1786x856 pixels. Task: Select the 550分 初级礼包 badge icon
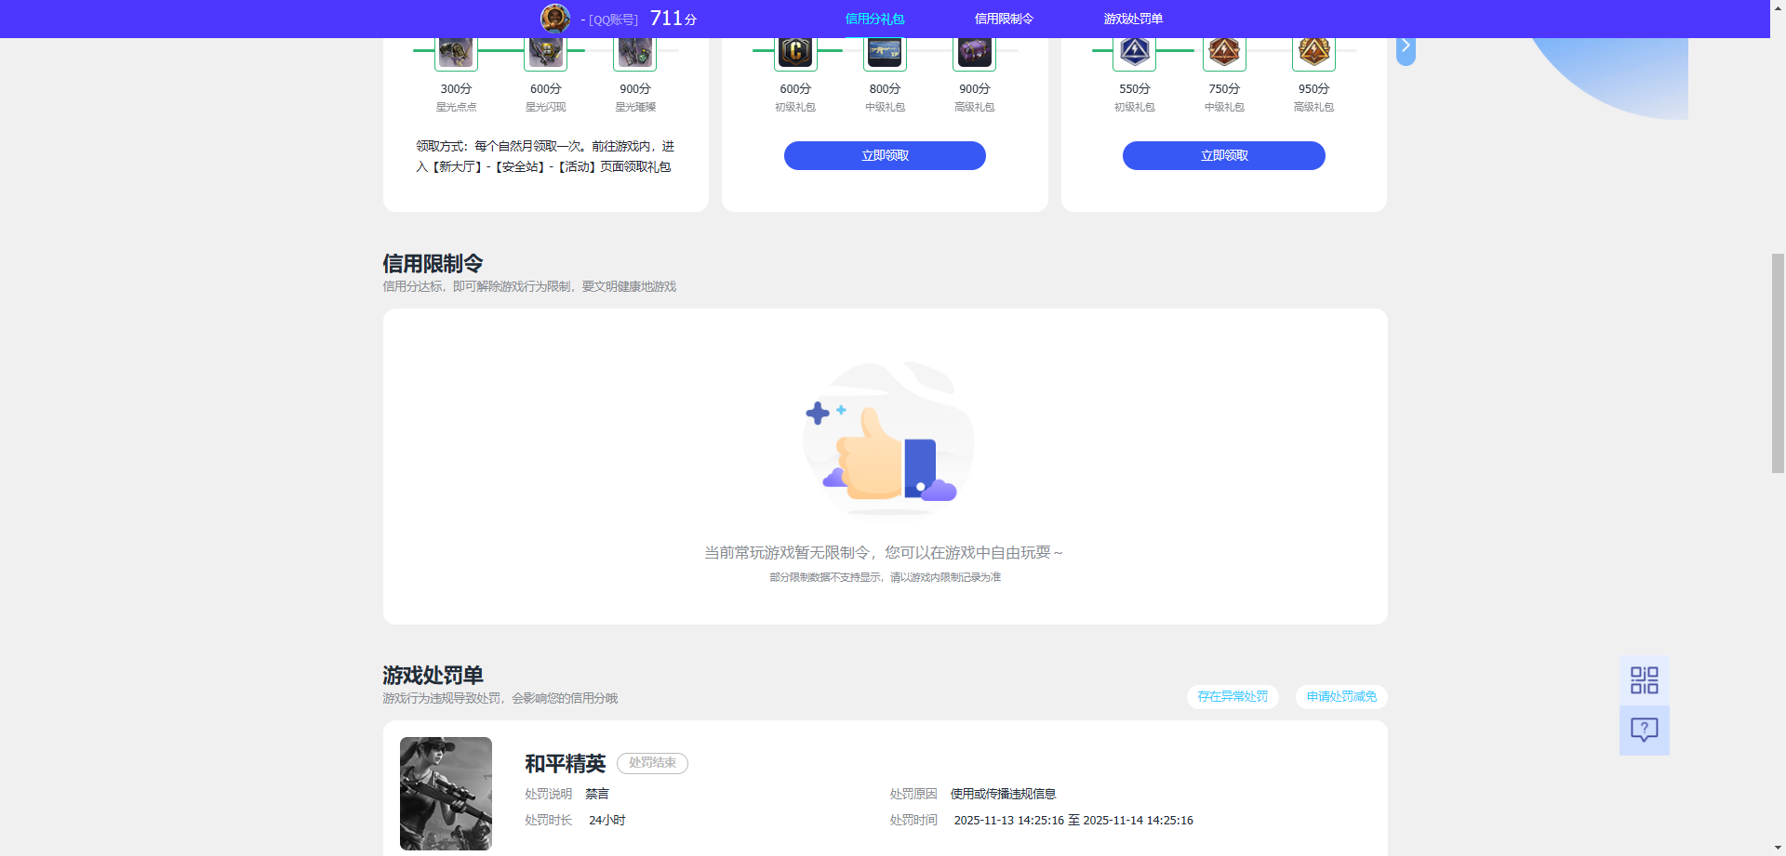tap(1134, 52)
